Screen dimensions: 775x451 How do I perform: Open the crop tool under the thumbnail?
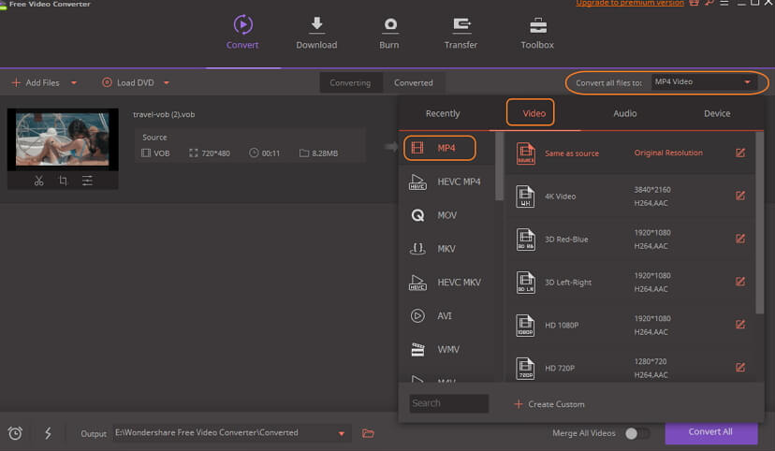[x=63, y=181]
